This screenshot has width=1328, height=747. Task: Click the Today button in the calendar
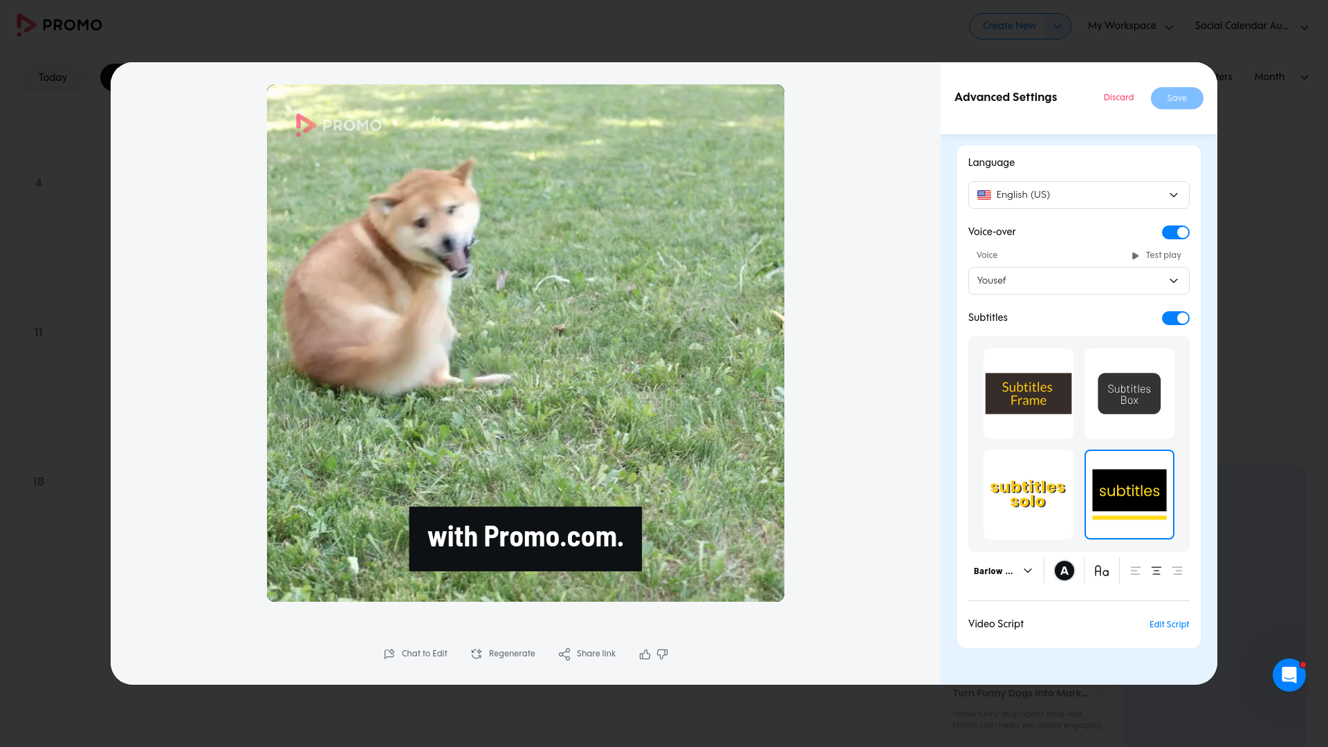53,77
